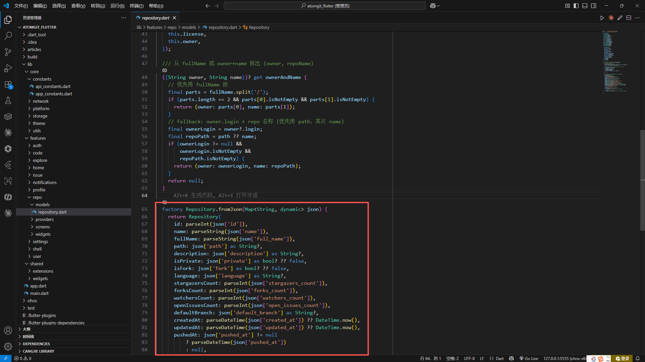The width and height of the screenshot is (645, 362).
Task: Click the orange spark icon in editor toolbar
Action: click(611, 18)
